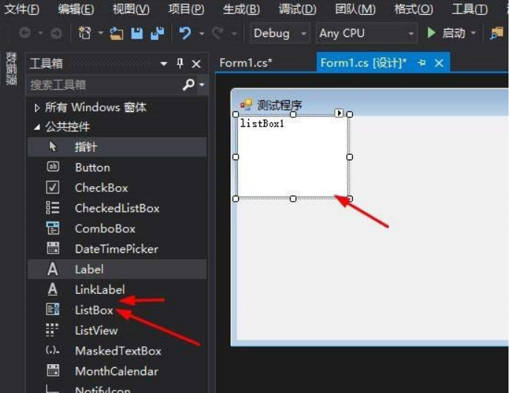Open the undo history dropdown arrow
510x393 pixels.
[x=202, y=33]
